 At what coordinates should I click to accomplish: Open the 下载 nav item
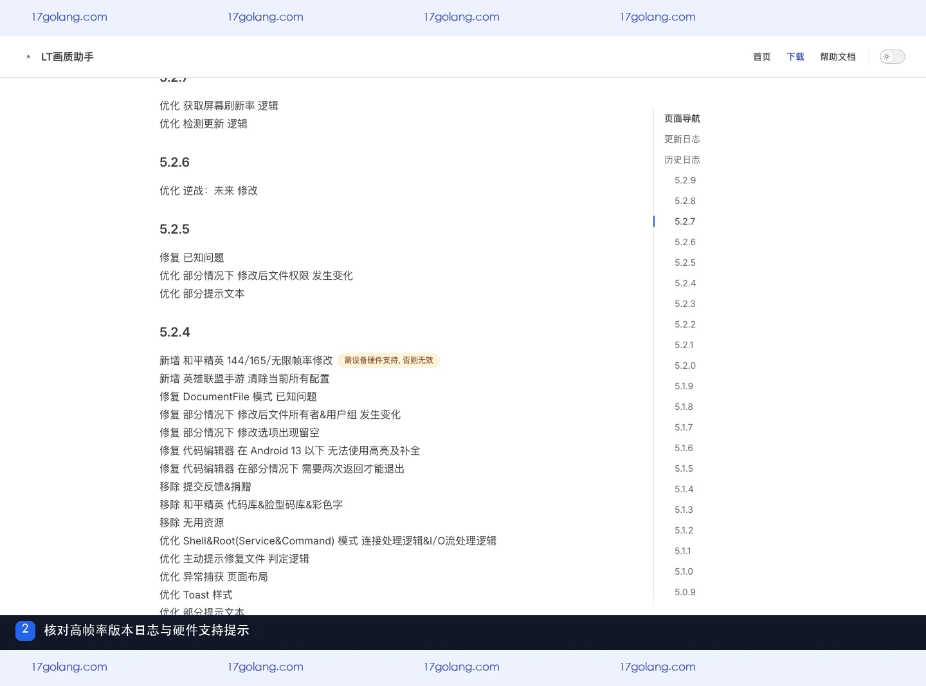tap(795, 57)
